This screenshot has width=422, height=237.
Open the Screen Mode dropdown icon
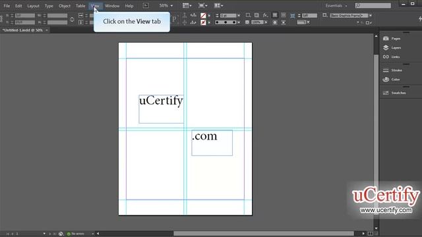click(202, 5)
